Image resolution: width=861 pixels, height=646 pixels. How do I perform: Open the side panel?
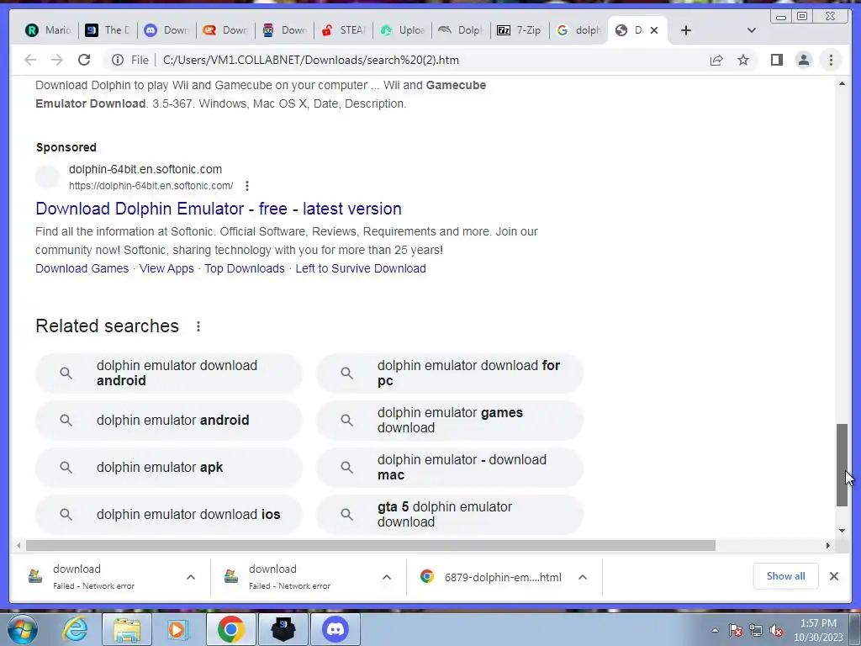776,60
